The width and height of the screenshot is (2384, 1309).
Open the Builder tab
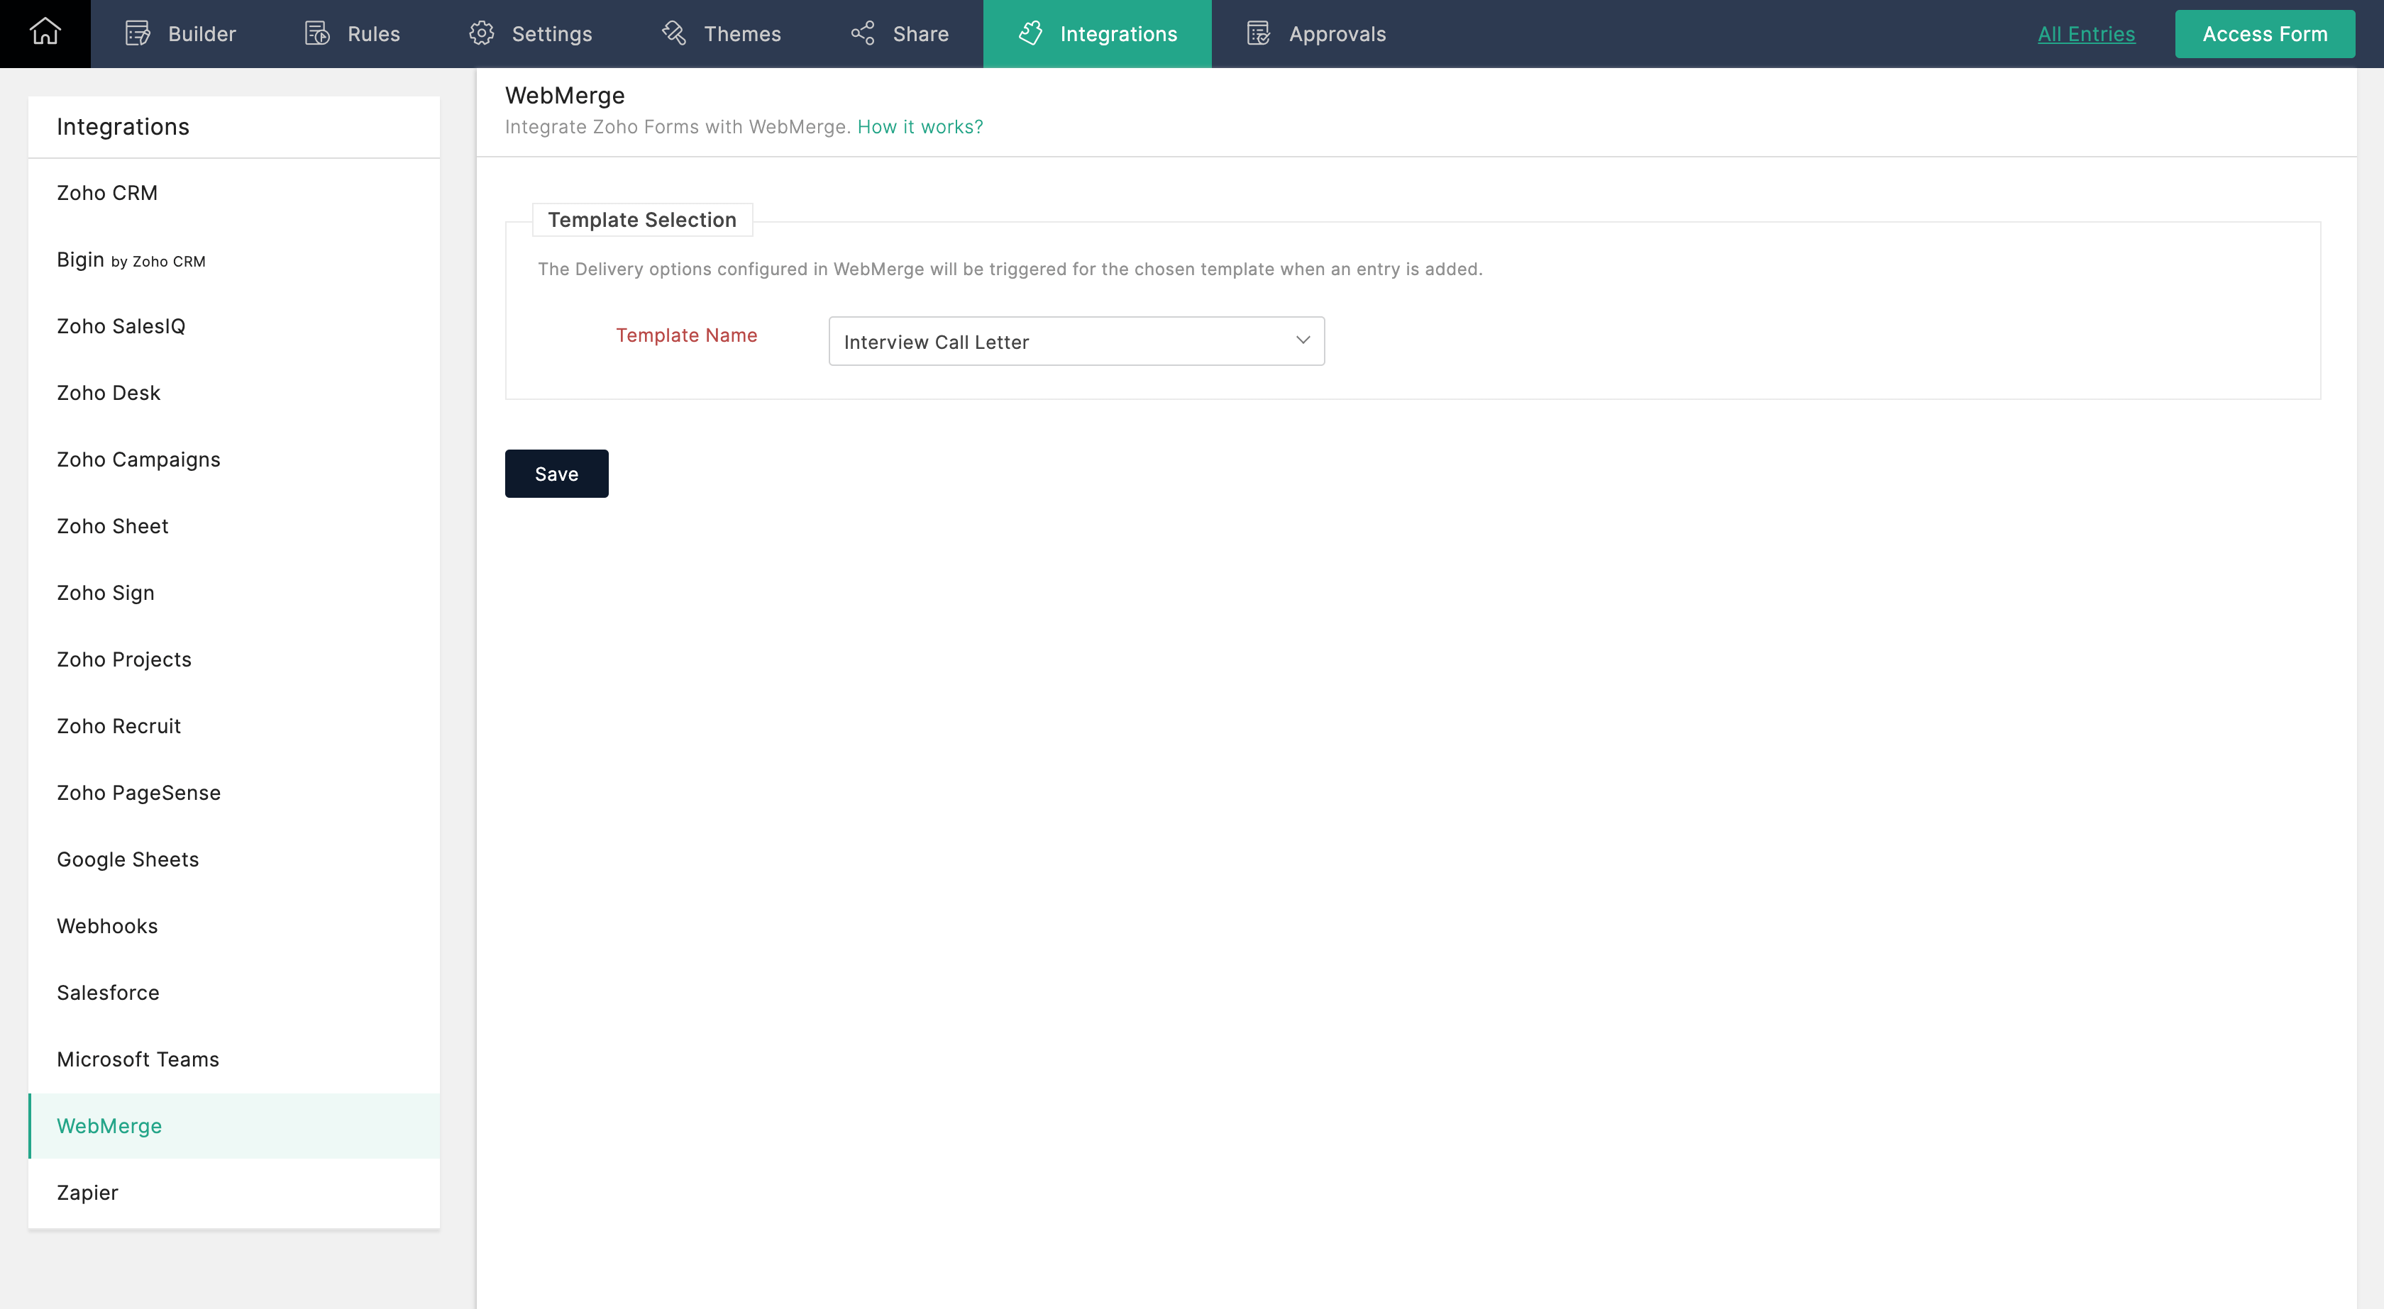[180, 33]
